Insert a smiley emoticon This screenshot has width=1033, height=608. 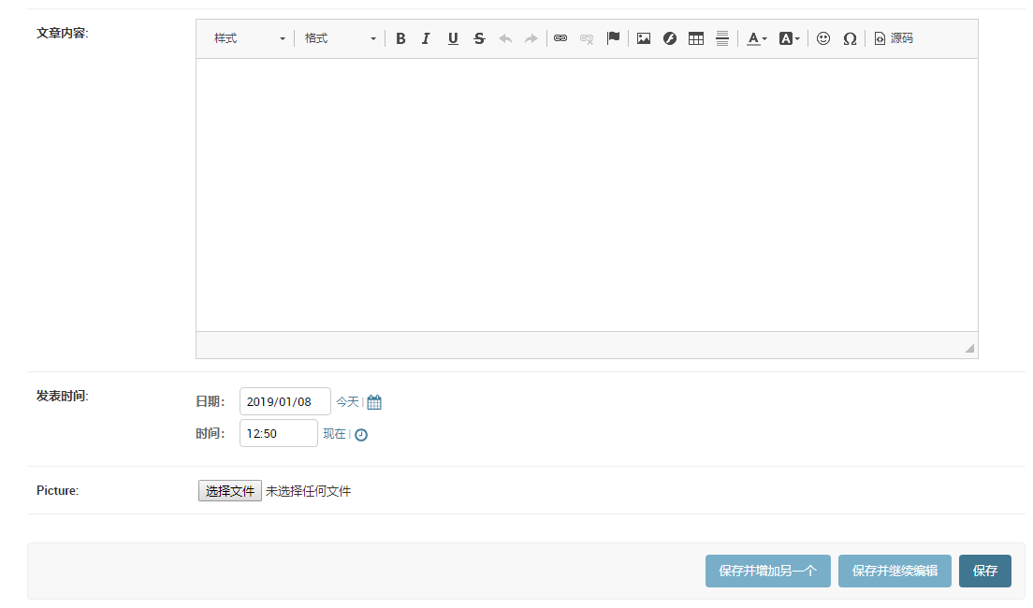(x=823, y=38)
